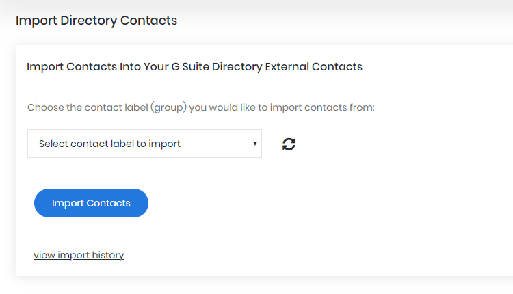This screenshot has width=513, height=294.
Task: Select the 'Select contact label to import' text
Action: click(109, 144)
